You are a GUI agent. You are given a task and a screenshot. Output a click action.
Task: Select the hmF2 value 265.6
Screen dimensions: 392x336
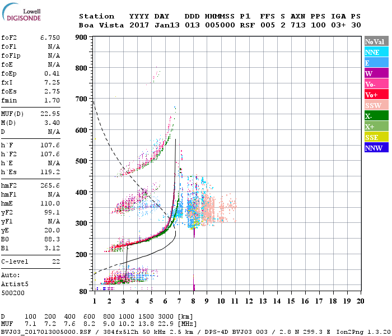(50, 185)
